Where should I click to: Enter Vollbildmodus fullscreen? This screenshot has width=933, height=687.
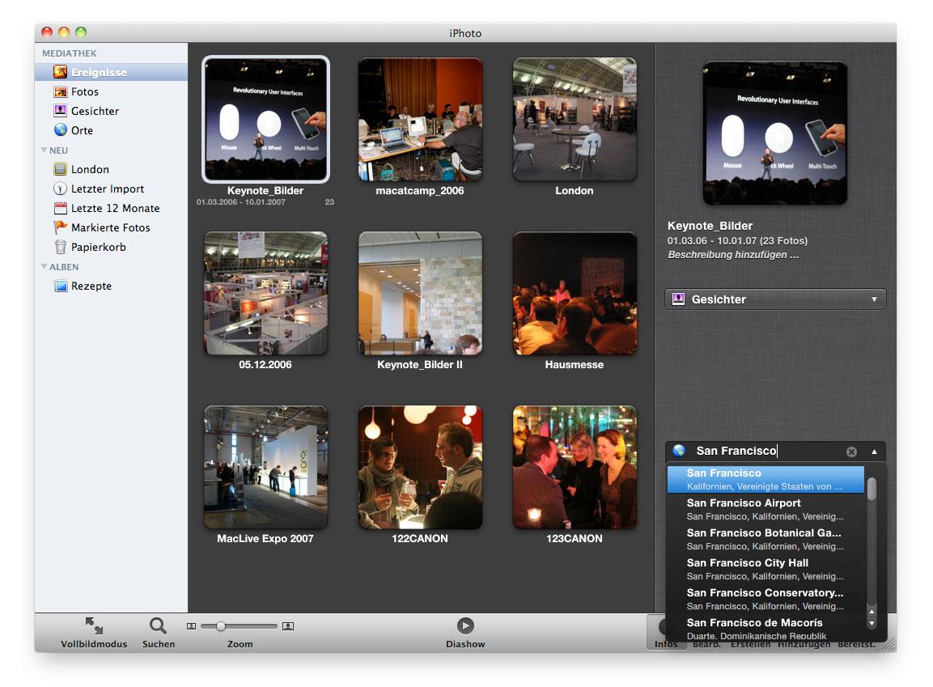tap(94, 632)
